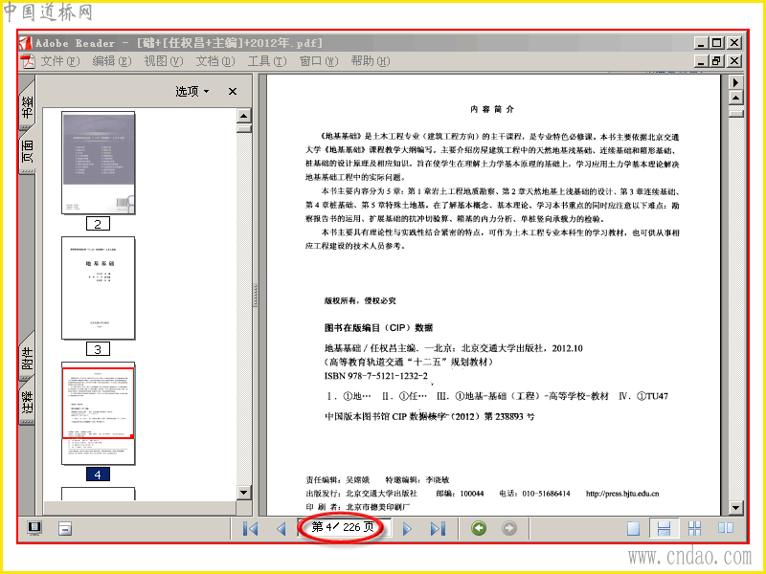This screenshot has width=766, height=574.
Task: Click the right-pointing arrow above document scrollbar
Action: [735, 82]
